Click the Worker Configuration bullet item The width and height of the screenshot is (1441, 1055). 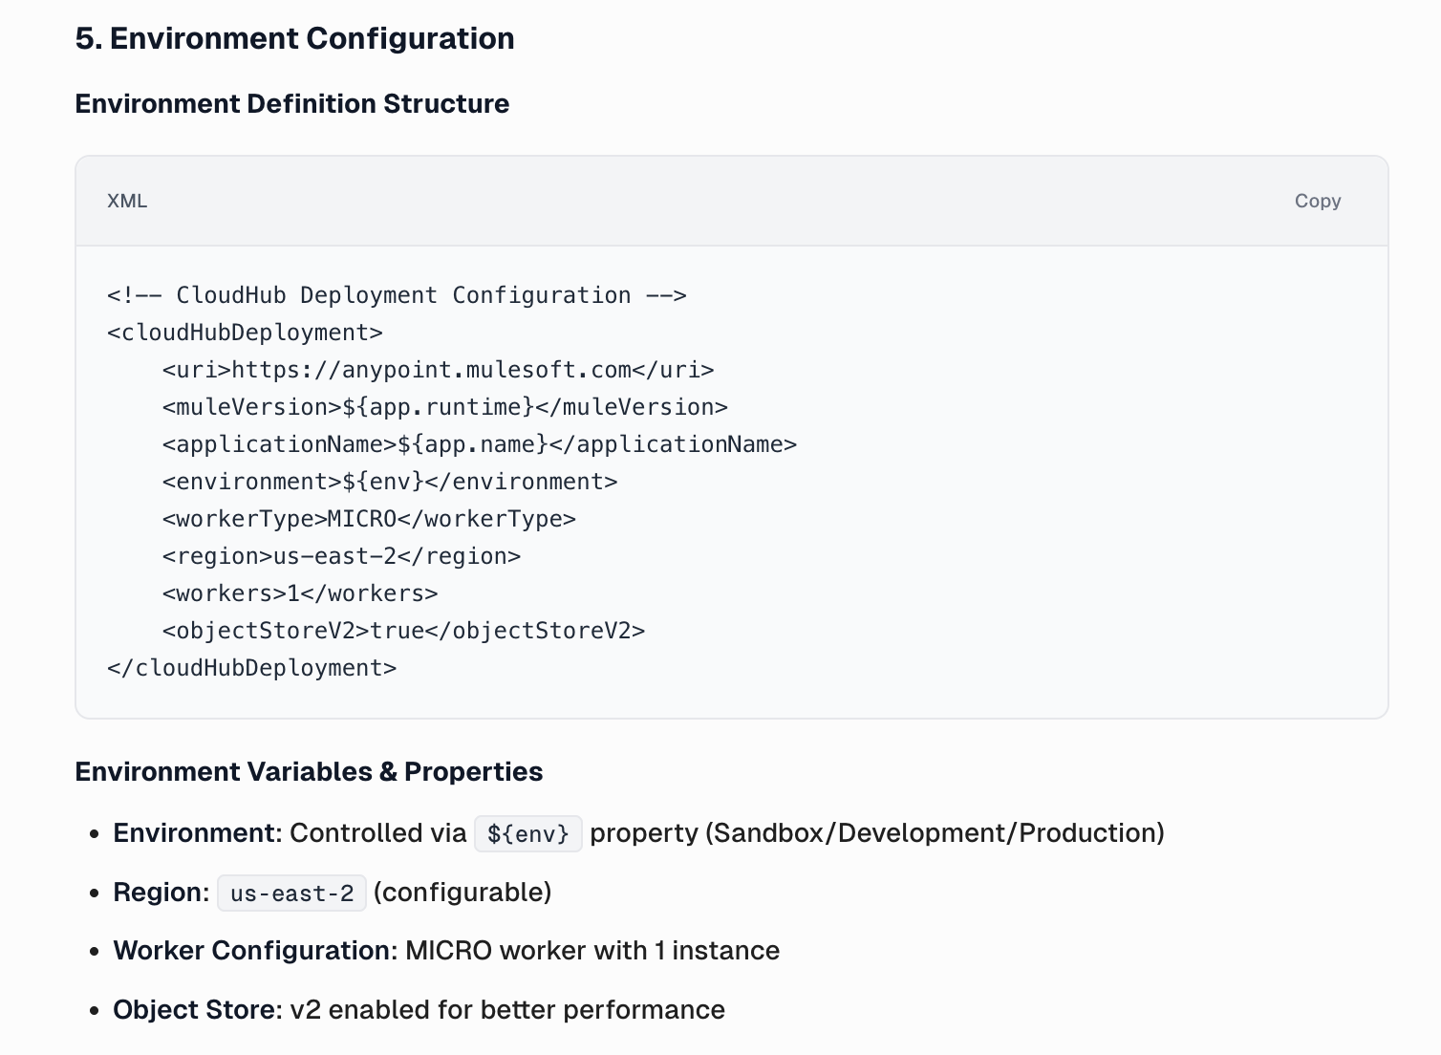(x=445, y=950)
